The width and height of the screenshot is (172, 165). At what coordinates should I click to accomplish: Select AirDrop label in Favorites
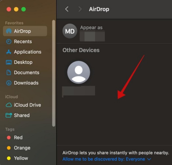point(22,31)
